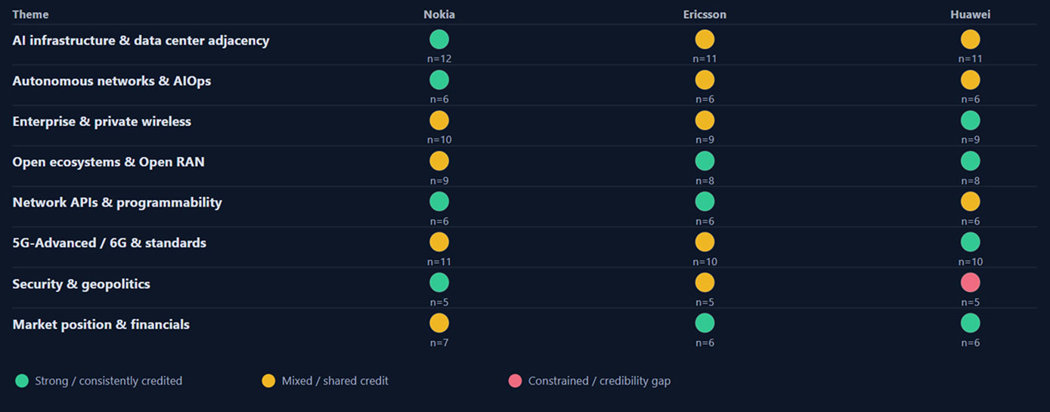
Task: Choose Ericsson's dot for Market position & financials
Action: [705, 323]
